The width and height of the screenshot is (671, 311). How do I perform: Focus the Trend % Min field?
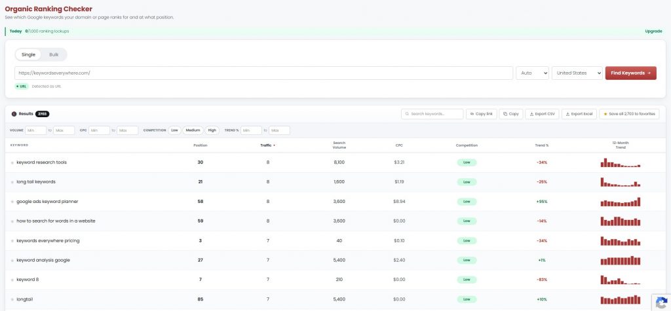click(251, 130)
